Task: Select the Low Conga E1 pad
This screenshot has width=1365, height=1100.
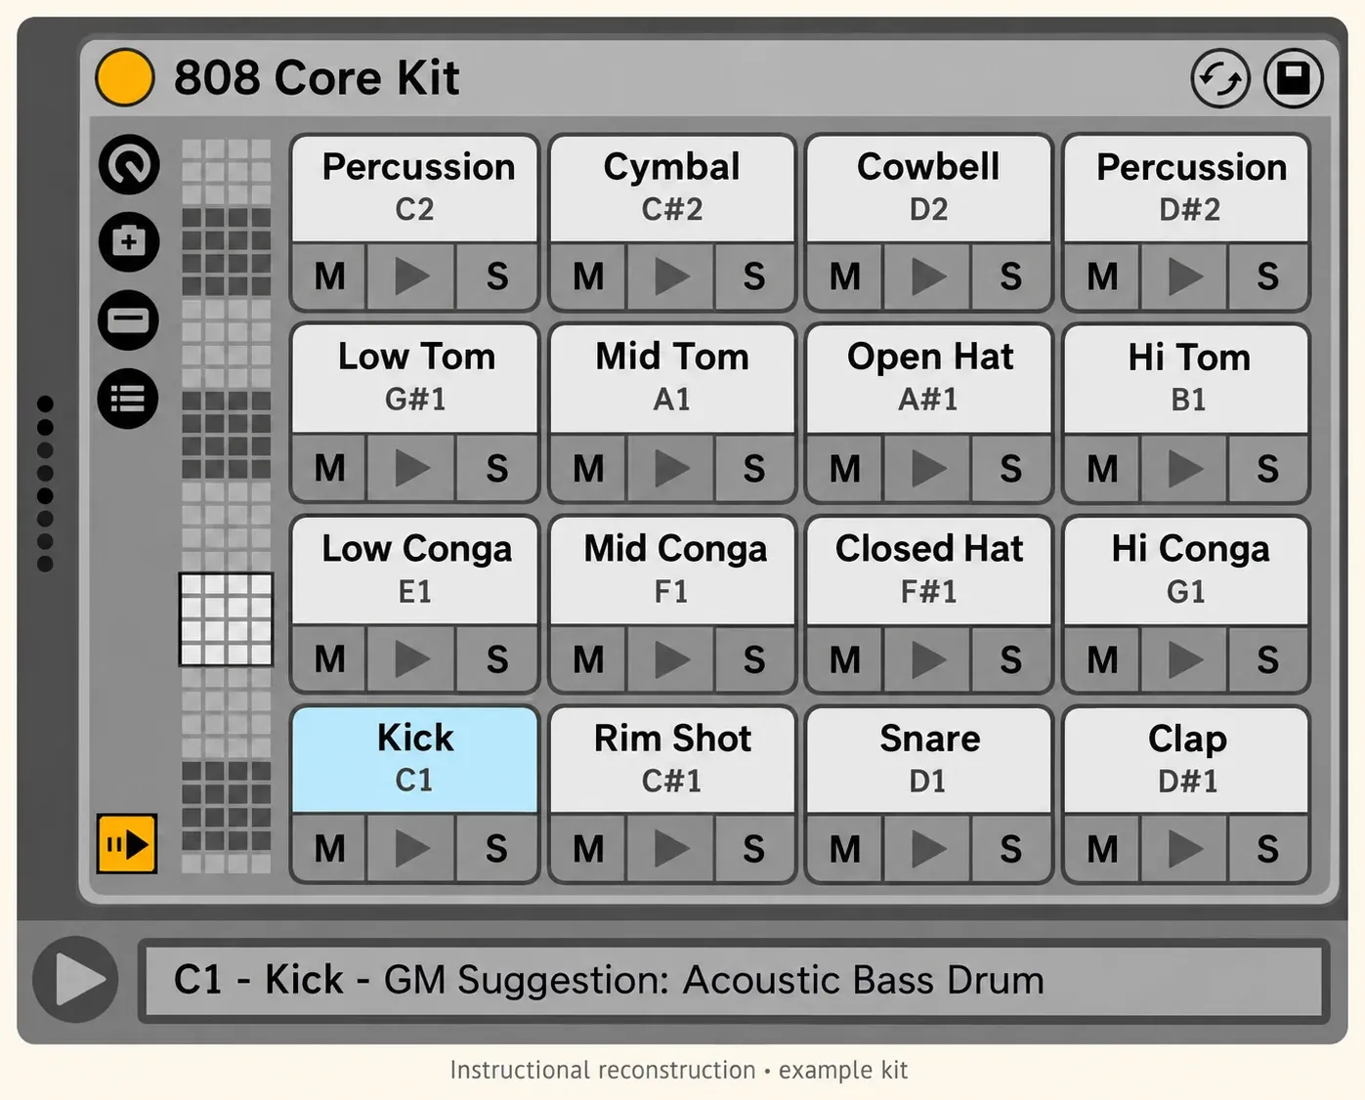Action: click(x=415, y=570)
